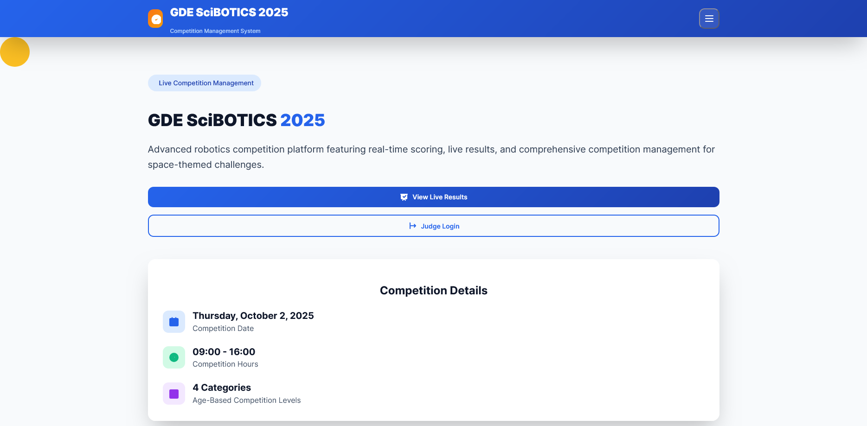Click the Judge Login button
Viewport: 867px width, 426px height.
(x=433, y=226)
